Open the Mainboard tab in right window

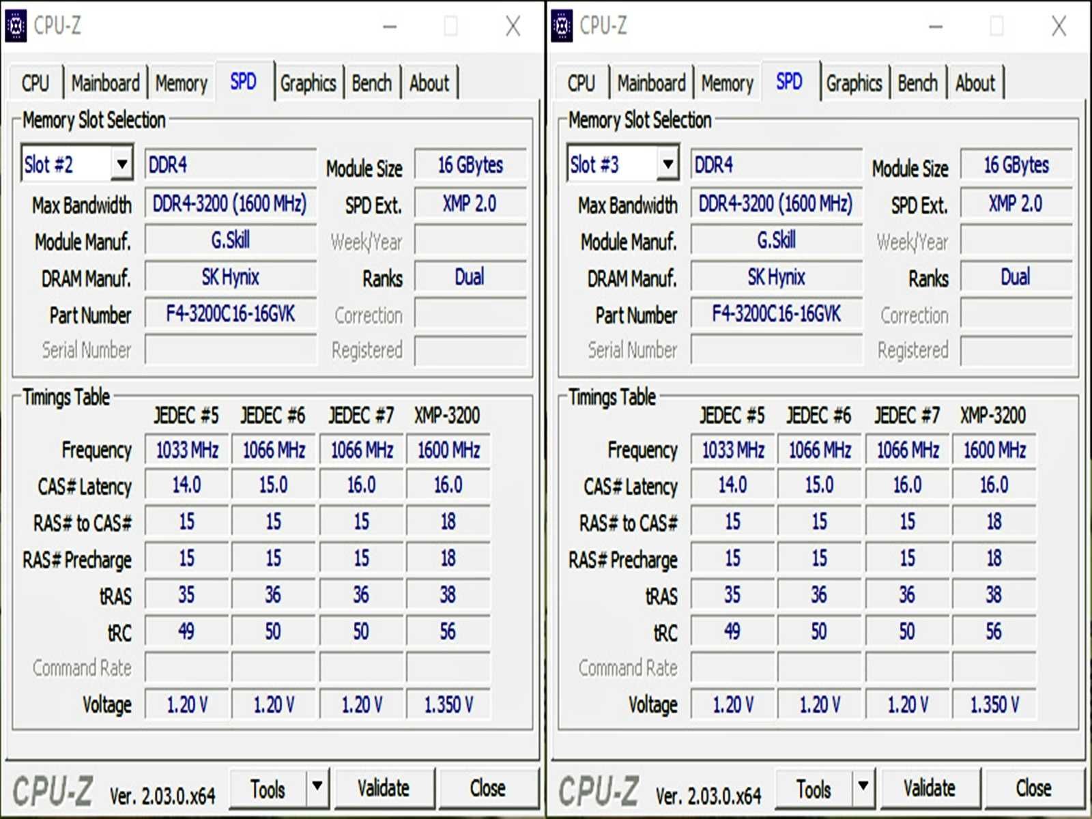(651, 83)
